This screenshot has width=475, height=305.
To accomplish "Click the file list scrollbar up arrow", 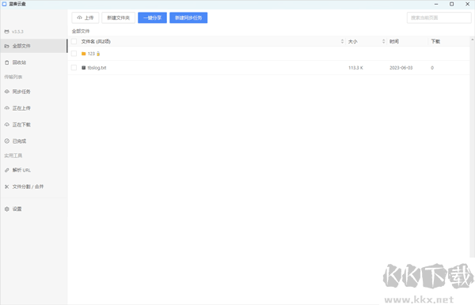I will click(473, 40).
